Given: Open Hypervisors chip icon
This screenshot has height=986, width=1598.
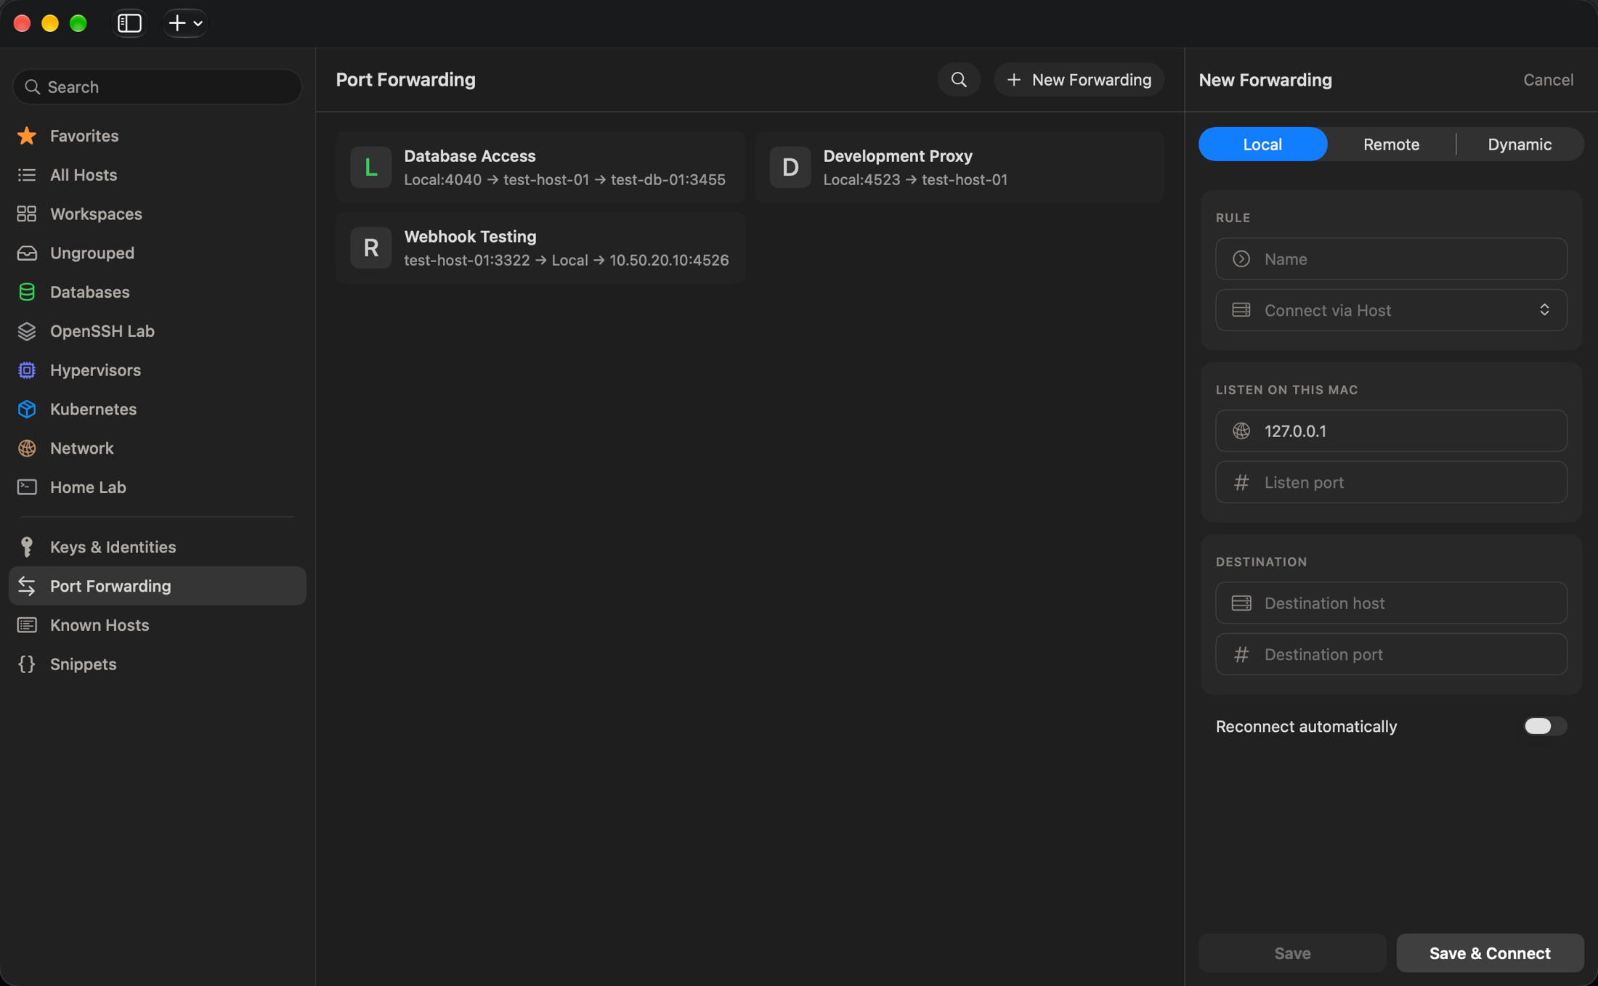Looking at the screenshot, I should point(27,370).
